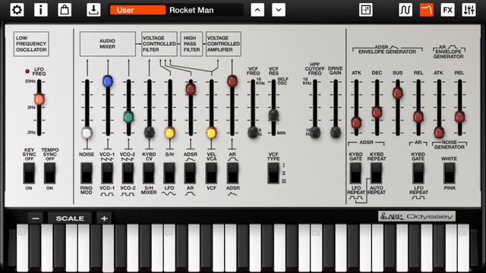Click the download/save preset icon
The width and height of the screenshot is (486, 273).
(93, 10)
